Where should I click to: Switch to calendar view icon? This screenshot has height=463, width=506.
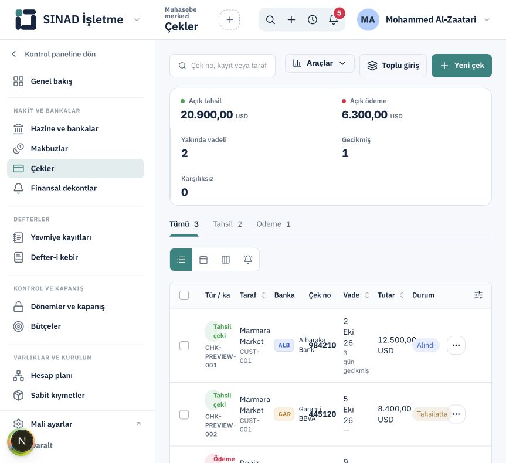click(203, 260)
